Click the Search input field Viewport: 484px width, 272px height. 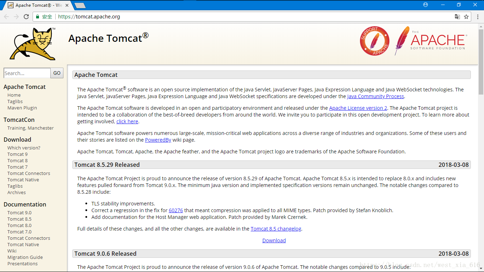tap(27, 73)
